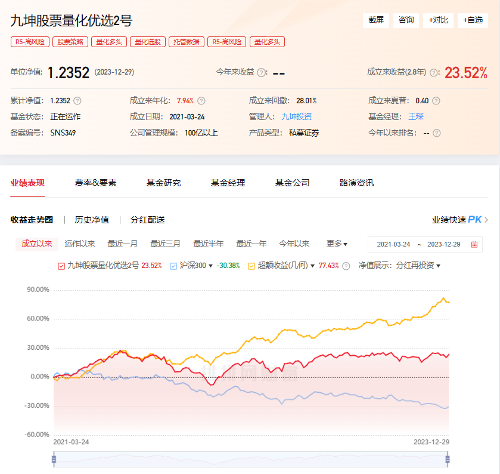Open 净值展示 分红再投资 dropdown
The height and width of the screenshot is (474, 500).
click(x=418, y=266)
